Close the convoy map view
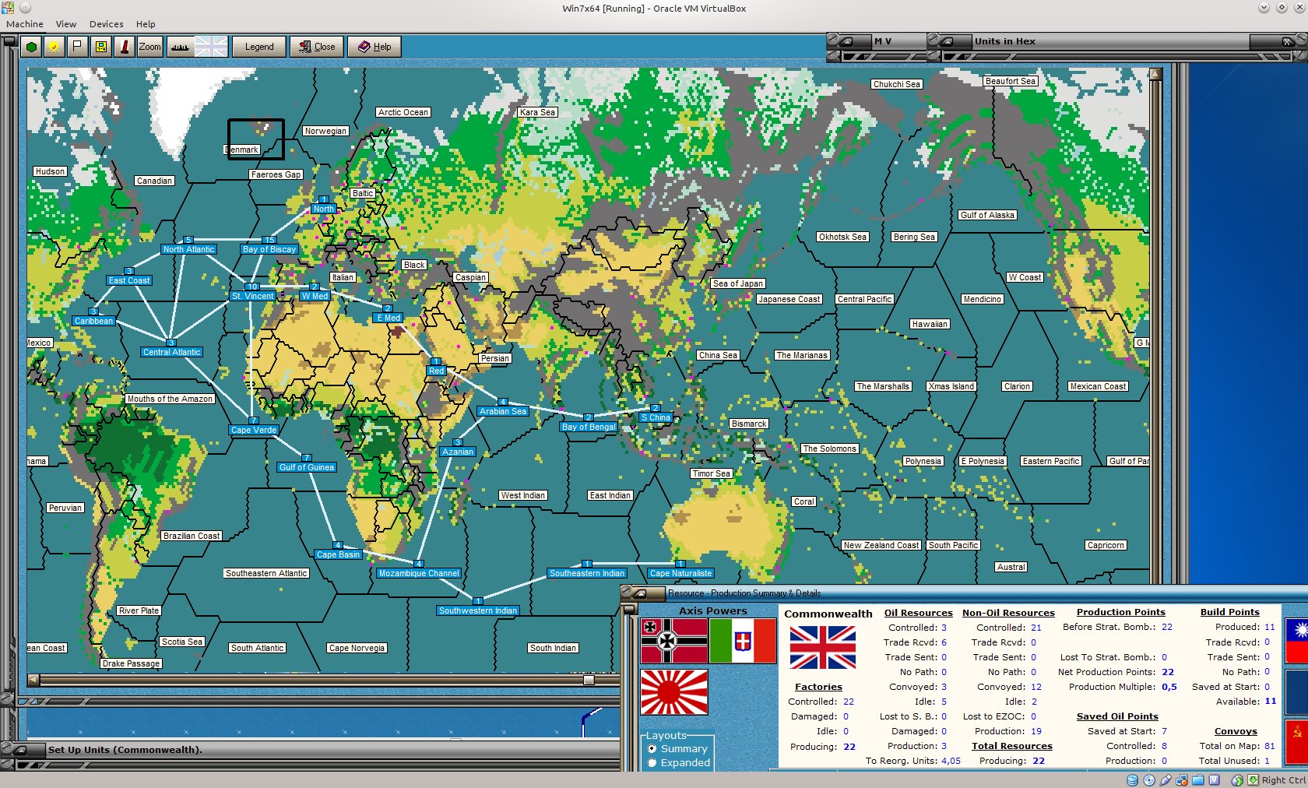1308x788 pixels. pyautogui.click(x=317, y=47)
